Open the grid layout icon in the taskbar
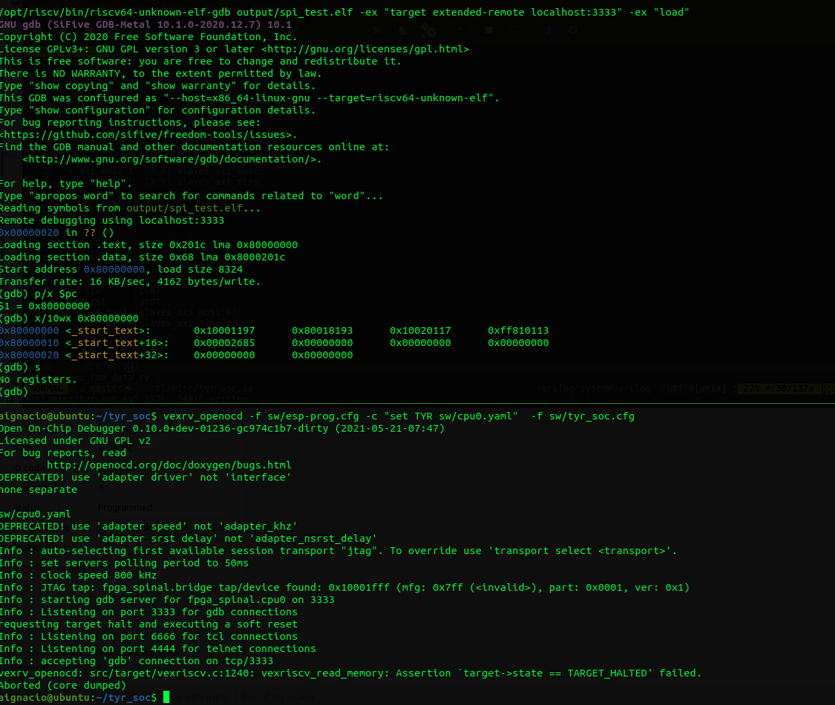Viewport: 835px width, 705px height. tap(489, 31)
